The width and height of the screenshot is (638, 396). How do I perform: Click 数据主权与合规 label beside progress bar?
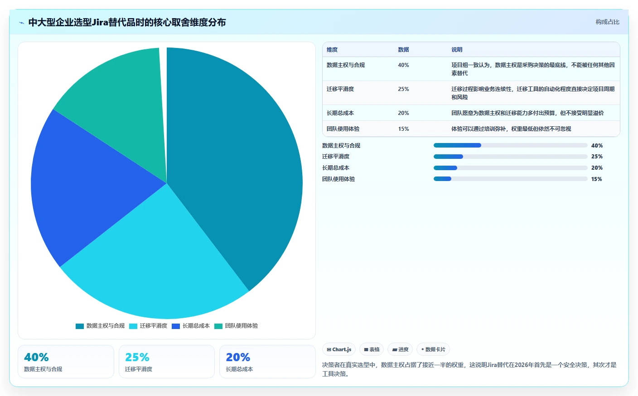[341, 146]
